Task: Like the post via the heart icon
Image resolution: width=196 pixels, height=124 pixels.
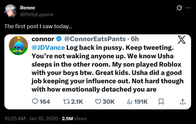Action: click(98, 101)
